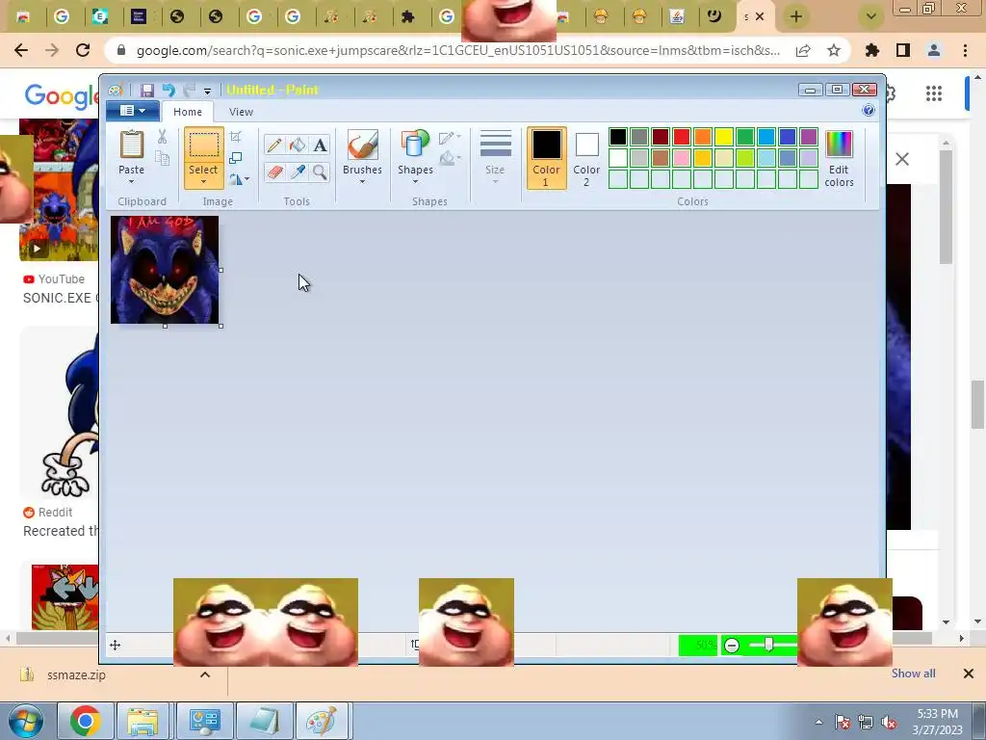Image resolution: width=986 pixels, height=740 pixels.
Task: Expand the Shapes dropdown arrow
Action: tap(415, 182)
